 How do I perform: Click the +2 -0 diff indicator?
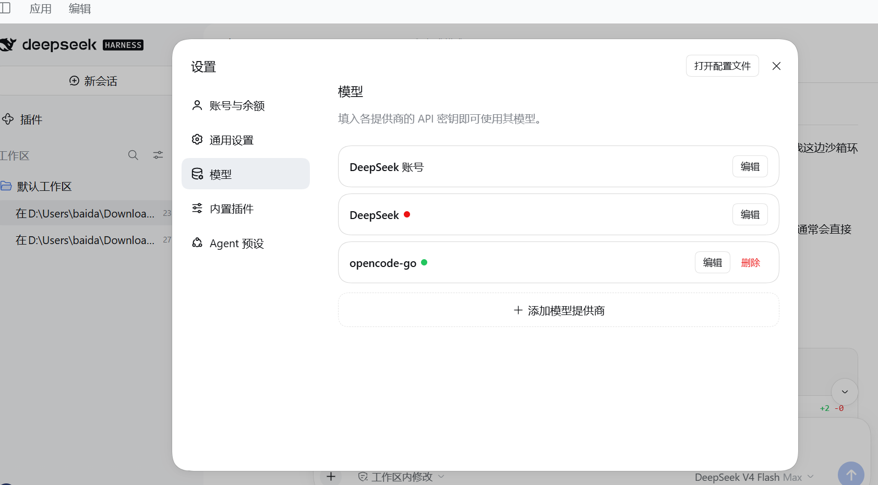tap(832, 408)
